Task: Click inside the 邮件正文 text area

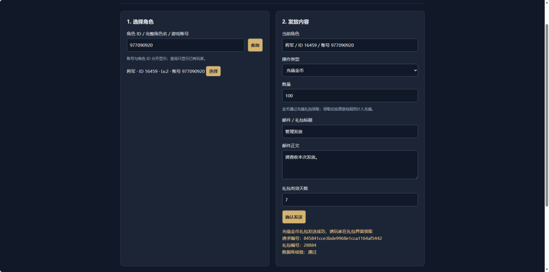Action: 350,165
